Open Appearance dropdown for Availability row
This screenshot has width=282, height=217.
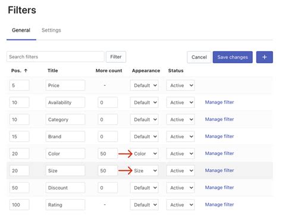click(x=144, y=103)
